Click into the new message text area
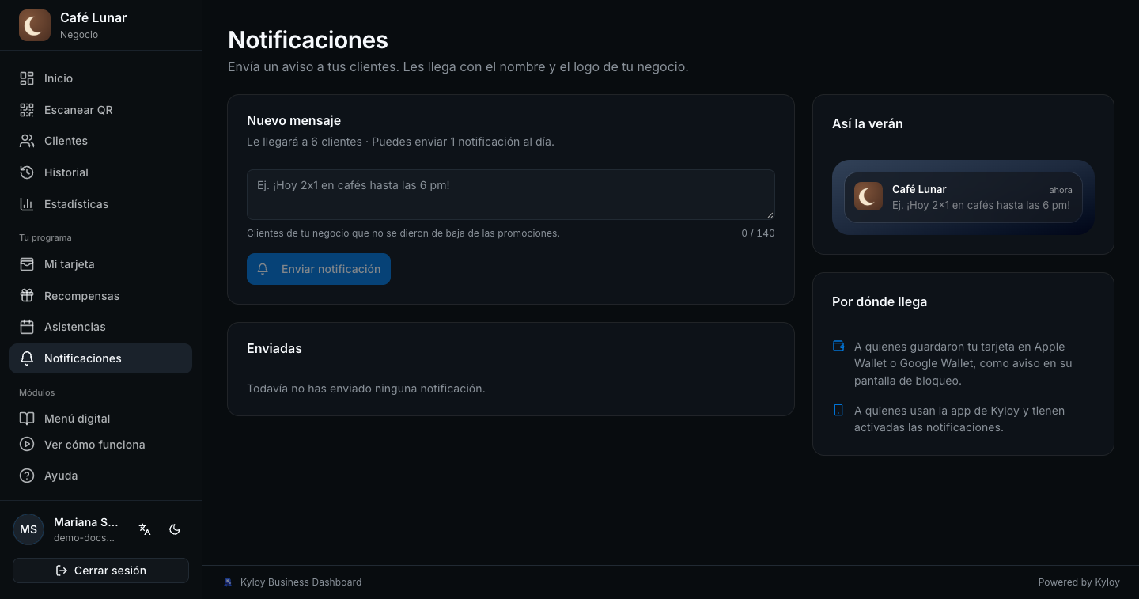This screenshot has width=1139, height=599. coord(511,195)
